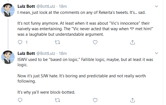166x105 pixels.
Task: Reply to the tweet about block-botted
Action: click(20, 100)
